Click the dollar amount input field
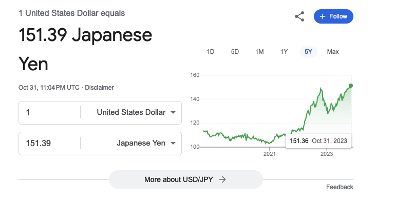Image resolution: width=394 pixels, height=203 pixels. [x=49, y=113]
